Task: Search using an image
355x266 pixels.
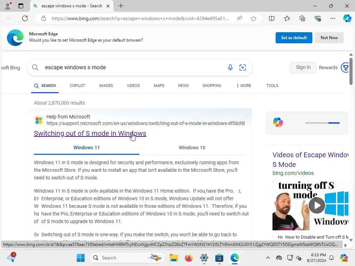Action: (x=242, y=68)
